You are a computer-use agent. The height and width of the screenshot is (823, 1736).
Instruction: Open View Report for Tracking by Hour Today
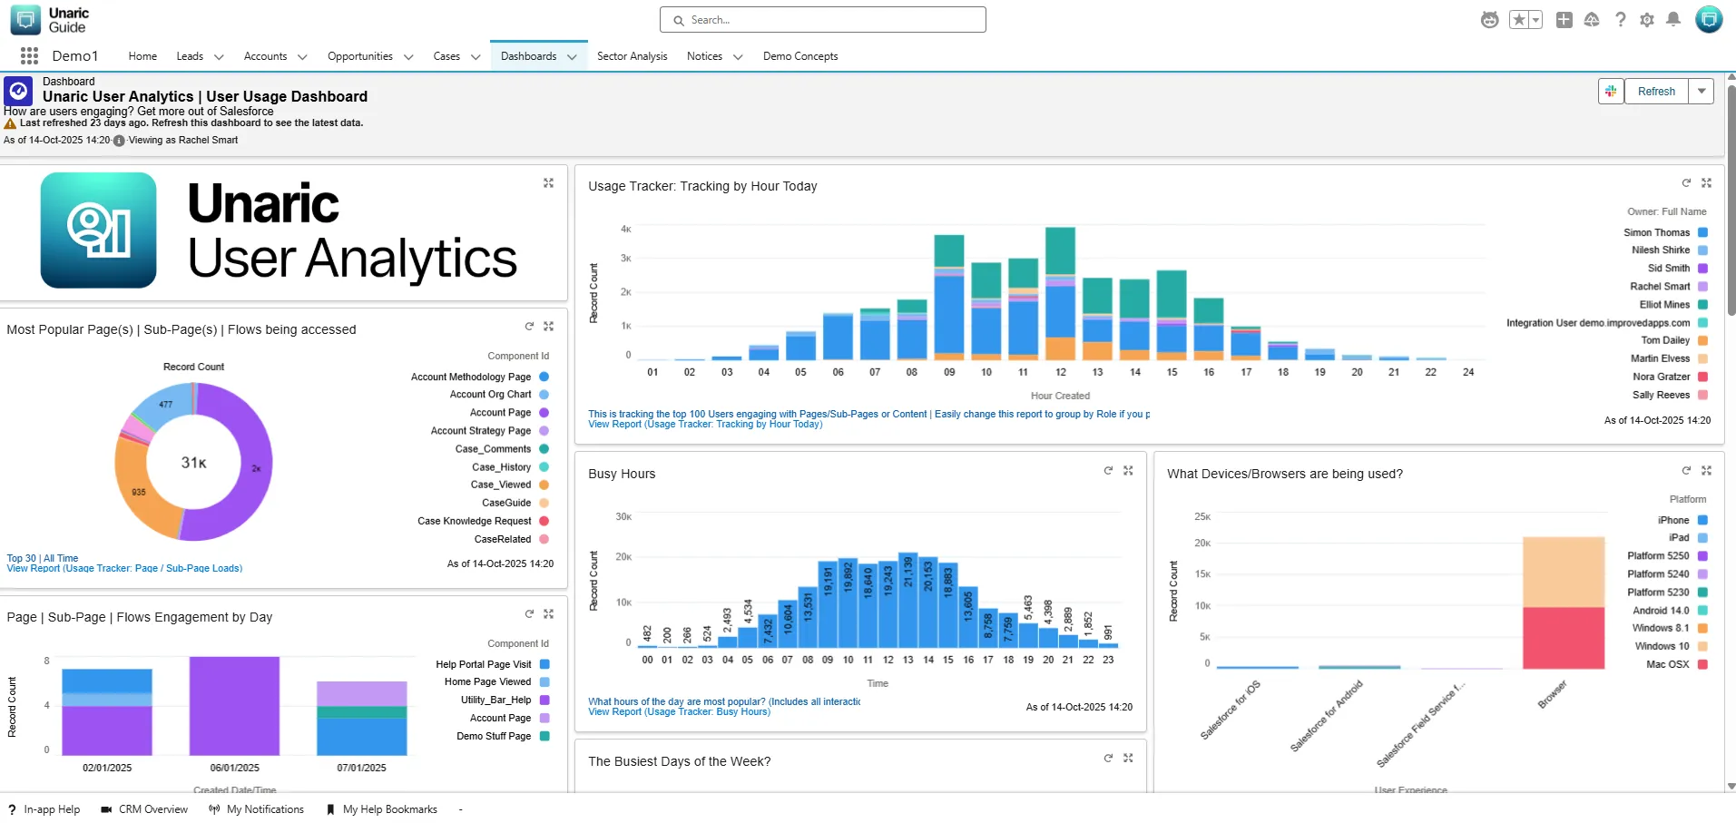[x=705, y=425]
